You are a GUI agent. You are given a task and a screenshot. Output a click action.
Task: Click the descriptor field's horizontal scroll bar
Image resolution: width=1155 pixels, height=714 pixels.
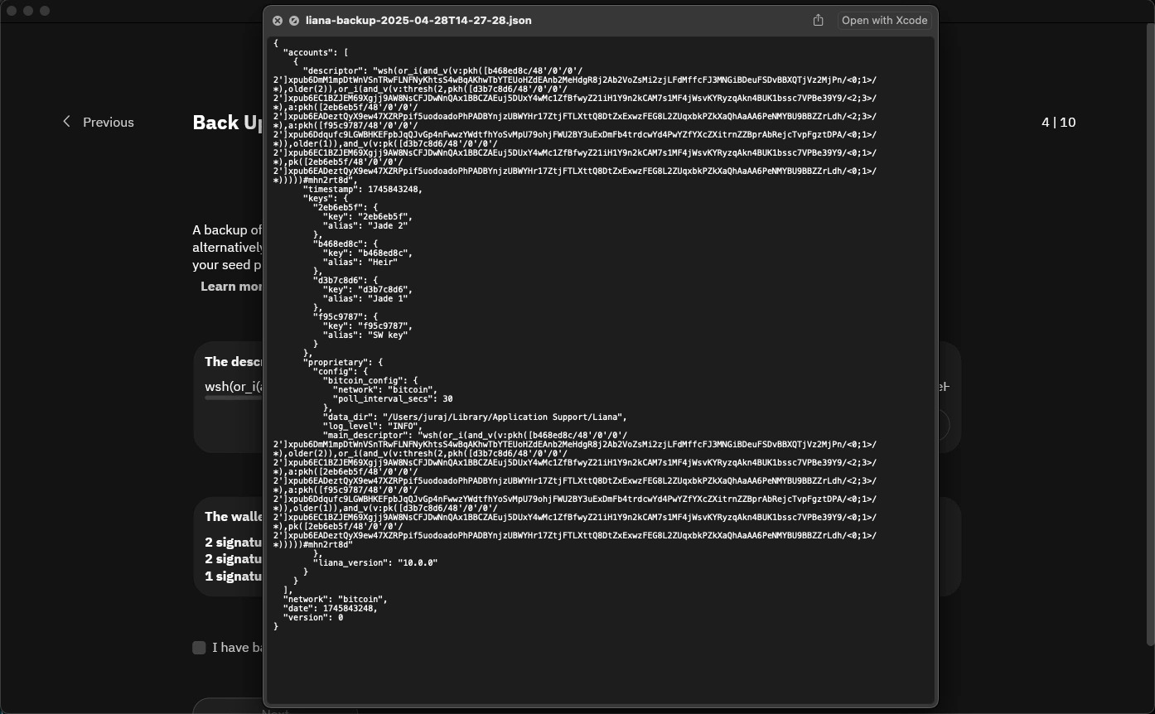tap(234, 398)
